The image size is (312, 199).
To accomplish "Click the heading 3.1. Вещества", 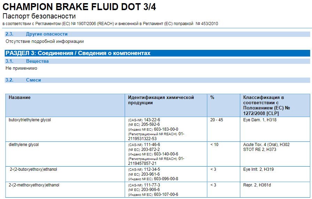I will click(157, 61).
